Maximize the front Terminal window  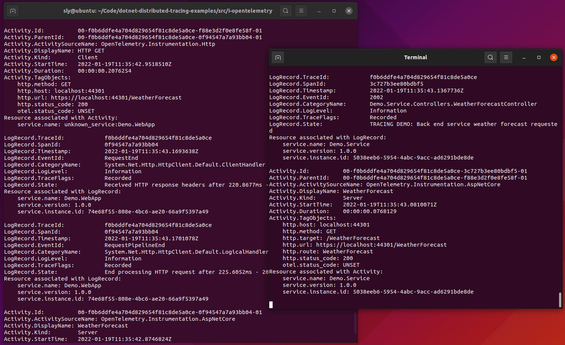pos(539,57)
